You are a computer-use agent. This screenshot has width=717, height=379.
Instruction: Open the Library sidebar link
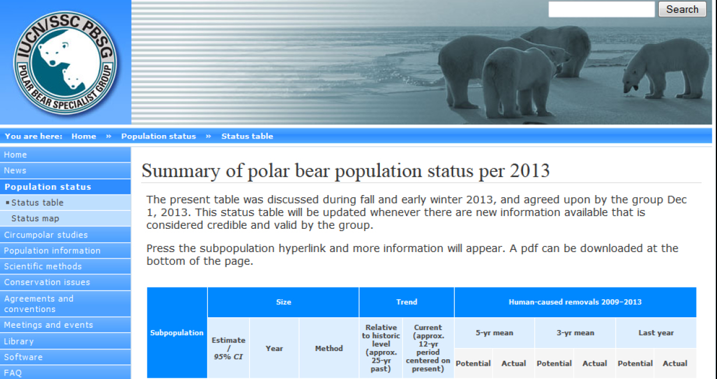[19, 341]
